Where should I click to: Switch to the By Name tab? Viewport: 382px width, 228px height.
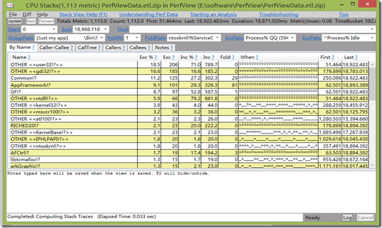[x=22, y=47]
